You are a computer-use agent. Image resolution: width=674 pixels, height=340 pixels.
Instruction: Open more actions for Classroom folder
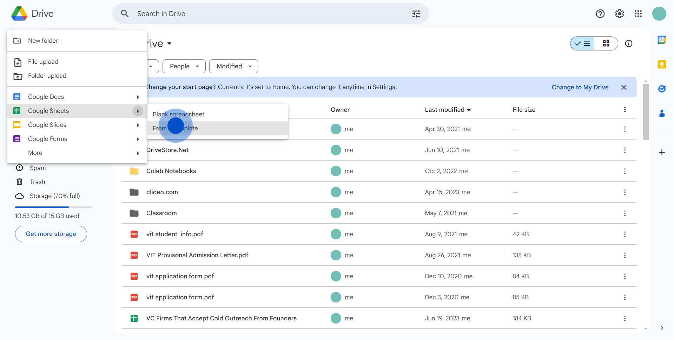625,213
